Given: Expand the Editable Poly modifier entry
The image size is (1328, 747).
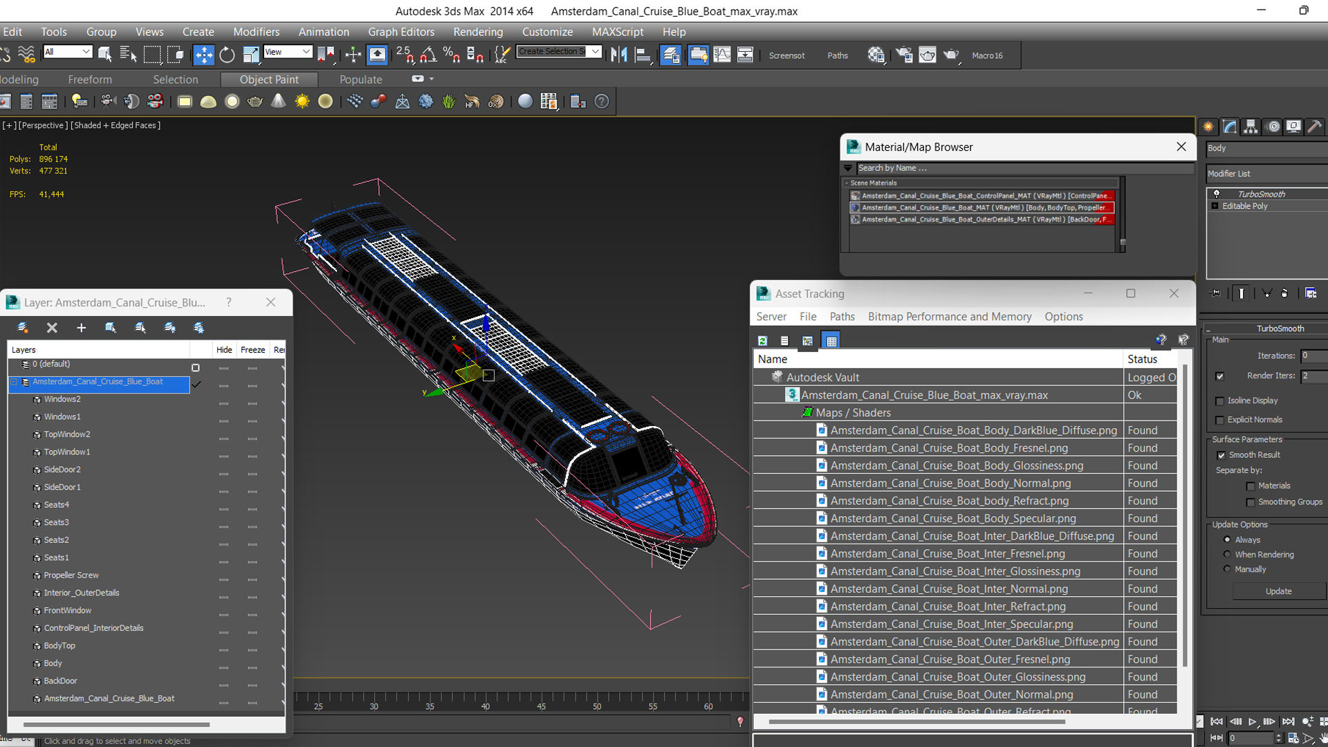Looking at the screenshot, I should 1215,206.
